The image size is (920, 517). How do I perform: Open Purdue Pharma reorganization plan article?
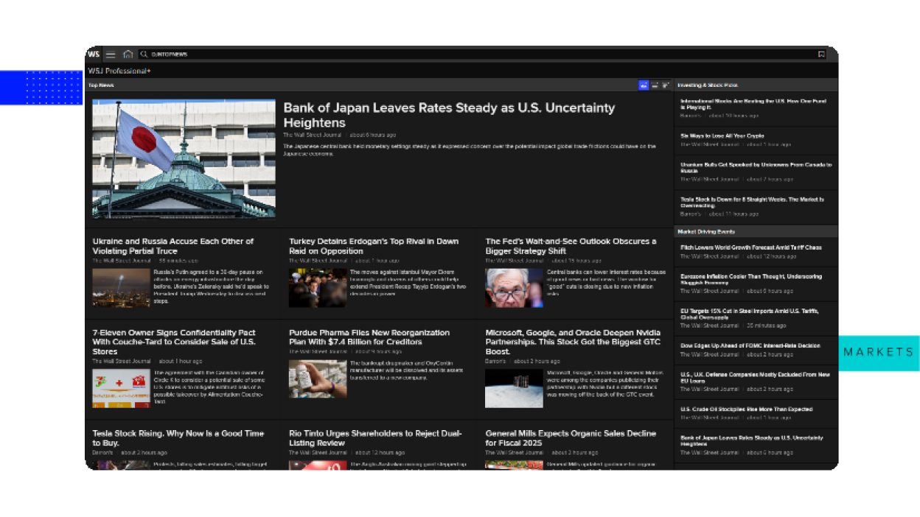click(369, 337)
